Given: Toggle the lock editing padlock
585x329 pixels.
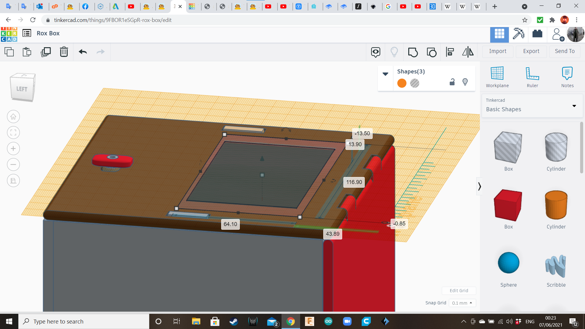Looking at the screenshot, I should pyautogui.click(x=452, y=82).
